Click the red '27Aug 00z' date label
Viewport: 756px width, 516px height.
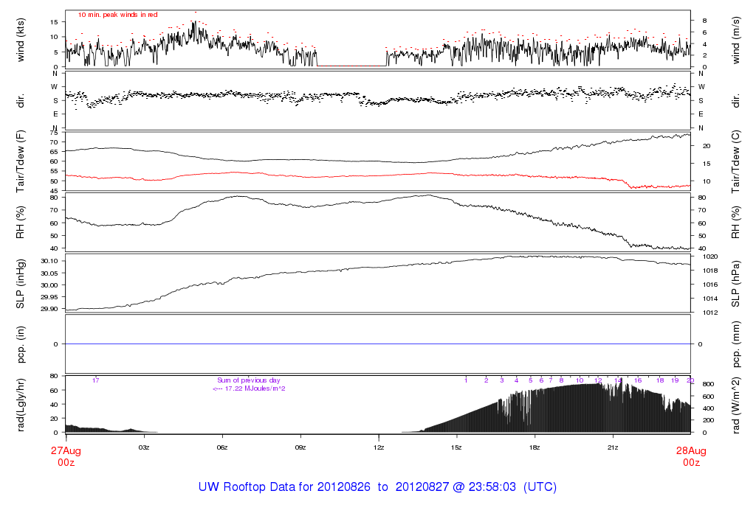pyautogui.click(x=66, y=456)
